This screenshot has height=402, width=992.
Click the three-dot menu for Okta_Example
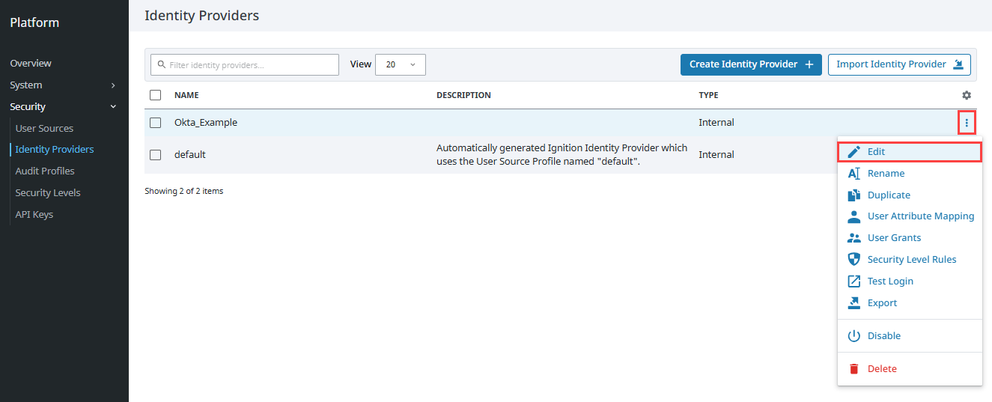(967, 123)
